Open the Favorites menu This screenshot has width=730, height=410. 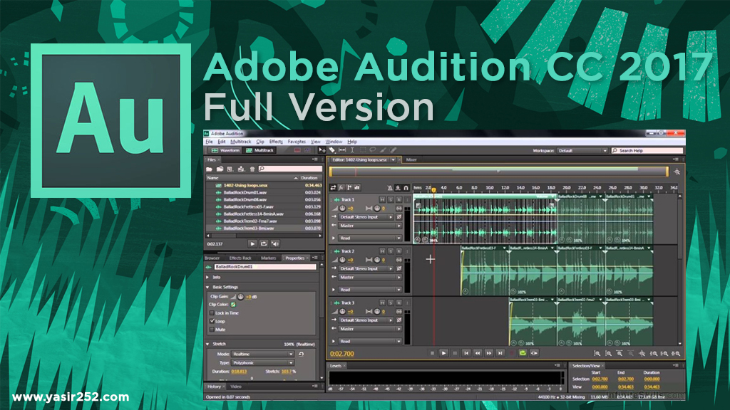(x=297, y=142)
